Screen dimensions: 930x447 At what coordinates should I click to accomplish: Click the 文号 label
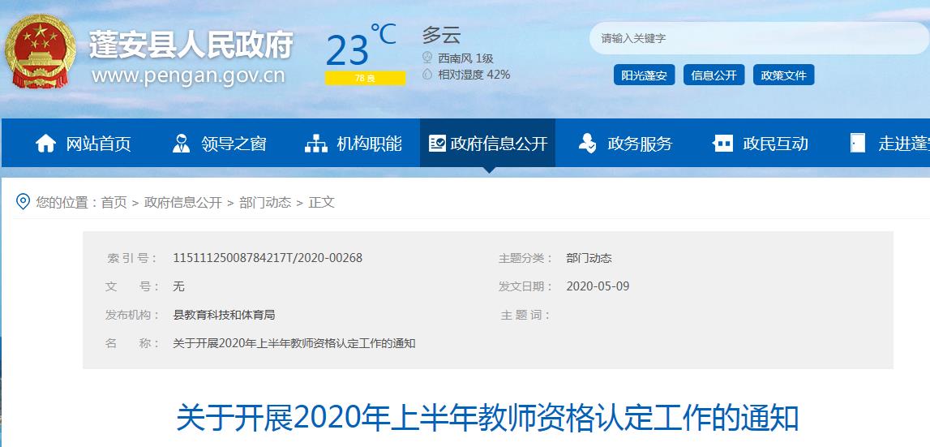pyautogui.click(x=132, y=286)
